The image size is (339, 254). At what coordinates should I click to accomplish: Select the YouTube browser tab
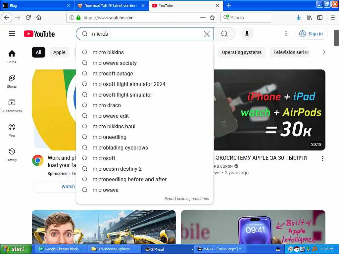[x=186, y=6]
